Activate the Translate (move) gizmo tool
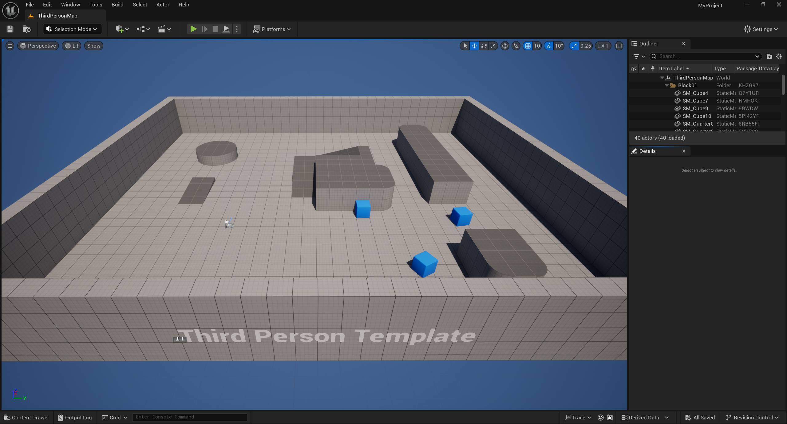 point(474,46)
